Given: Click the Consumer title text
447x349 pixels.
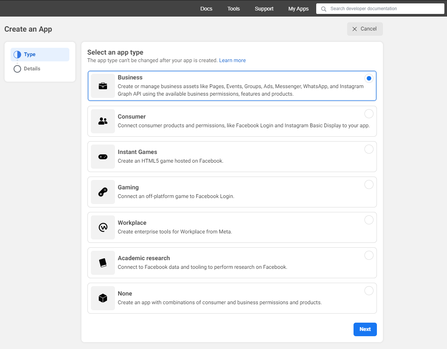Looking at the screenshot, I should click(132, 117).
